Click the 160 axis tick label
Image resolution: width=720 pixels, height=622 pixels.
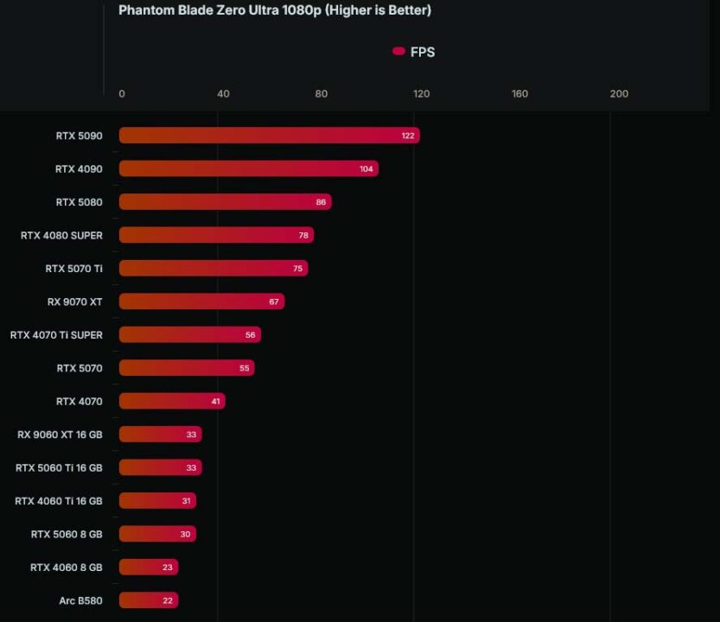click(x=519, y=93)
